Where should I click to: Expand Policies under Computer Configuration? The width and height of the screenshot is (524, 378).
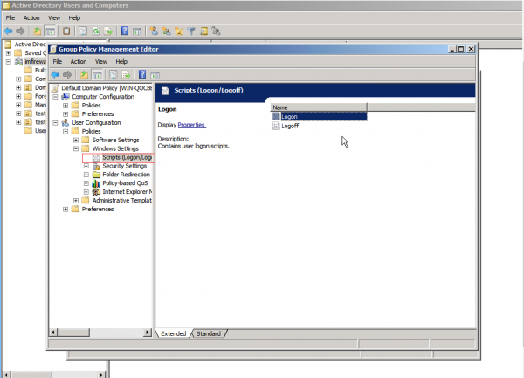(x=65, y=106)
